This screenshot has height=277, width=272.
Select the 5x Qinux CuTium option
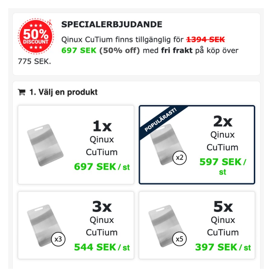click(197, 225)
